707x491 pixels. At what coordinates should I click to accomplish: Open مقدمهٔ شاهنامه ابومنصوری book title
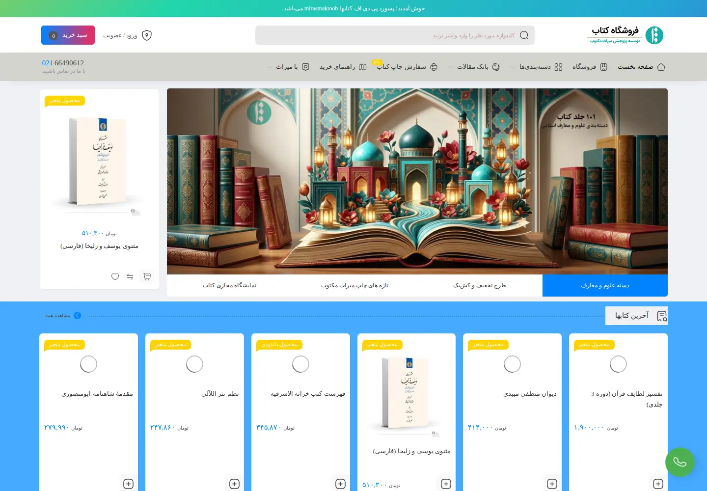point(97,394)
